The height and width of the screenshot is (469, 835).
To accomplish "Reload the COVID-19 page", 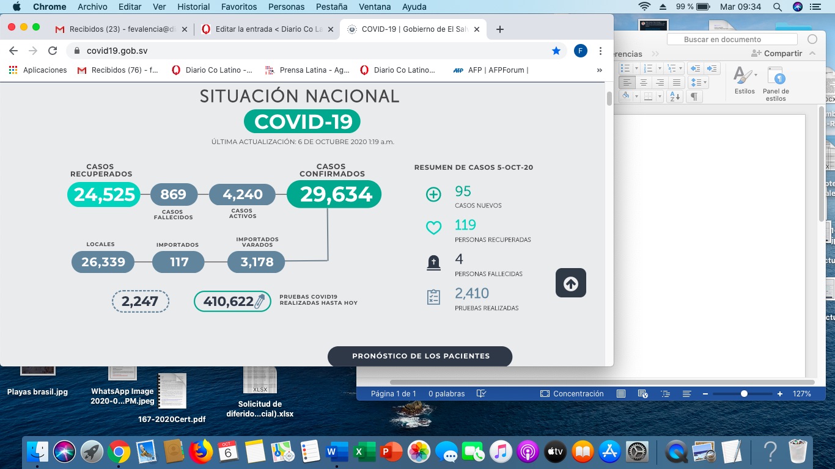I will tap(53, 51).
